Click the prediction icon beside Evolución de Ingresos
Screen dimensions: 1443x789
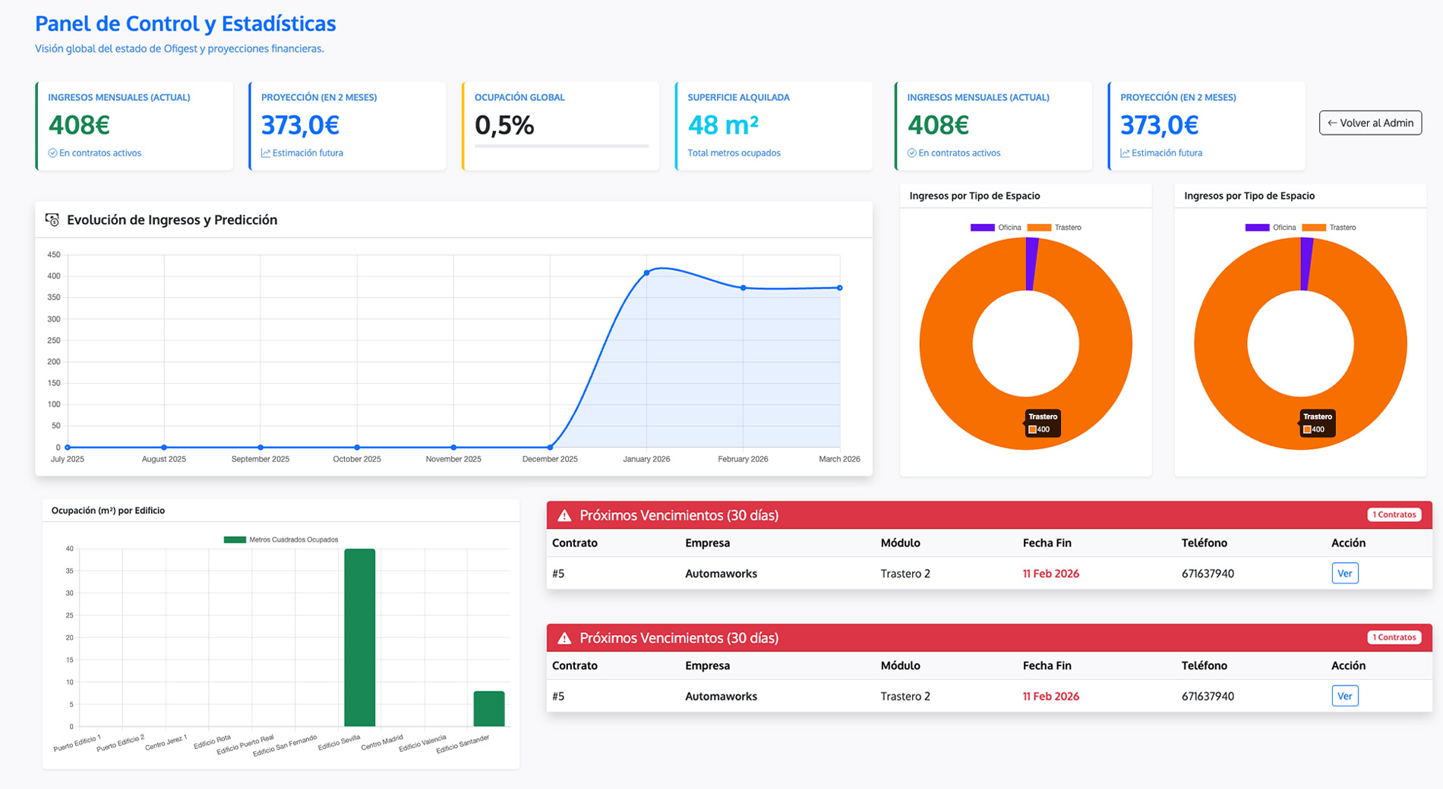click(53, 219)
